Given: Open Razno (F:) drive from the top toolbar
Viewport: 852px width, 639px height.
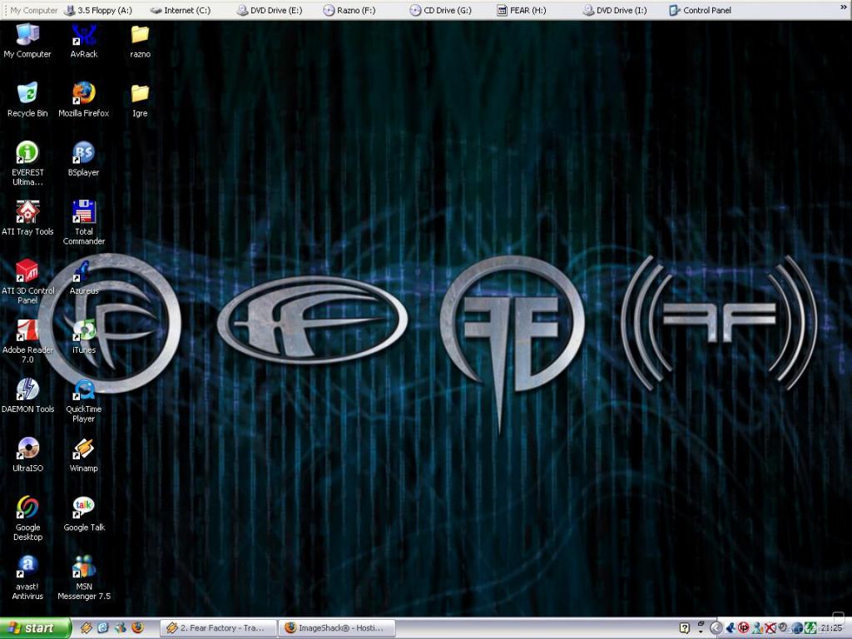Looking at the screenshot, I should click(x=349, y=10).
